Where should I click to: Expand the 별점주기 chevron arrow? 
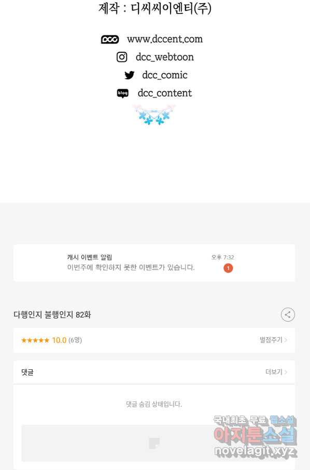coord(286,340)
